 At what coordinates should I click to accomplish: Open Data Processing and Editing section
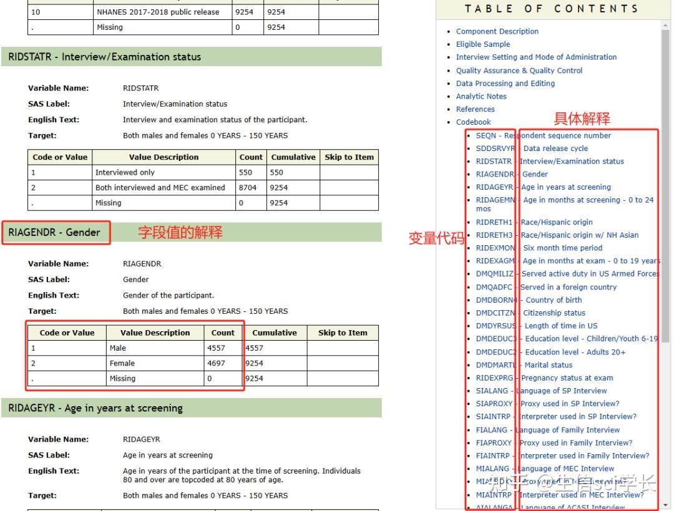tap(506, 83)
